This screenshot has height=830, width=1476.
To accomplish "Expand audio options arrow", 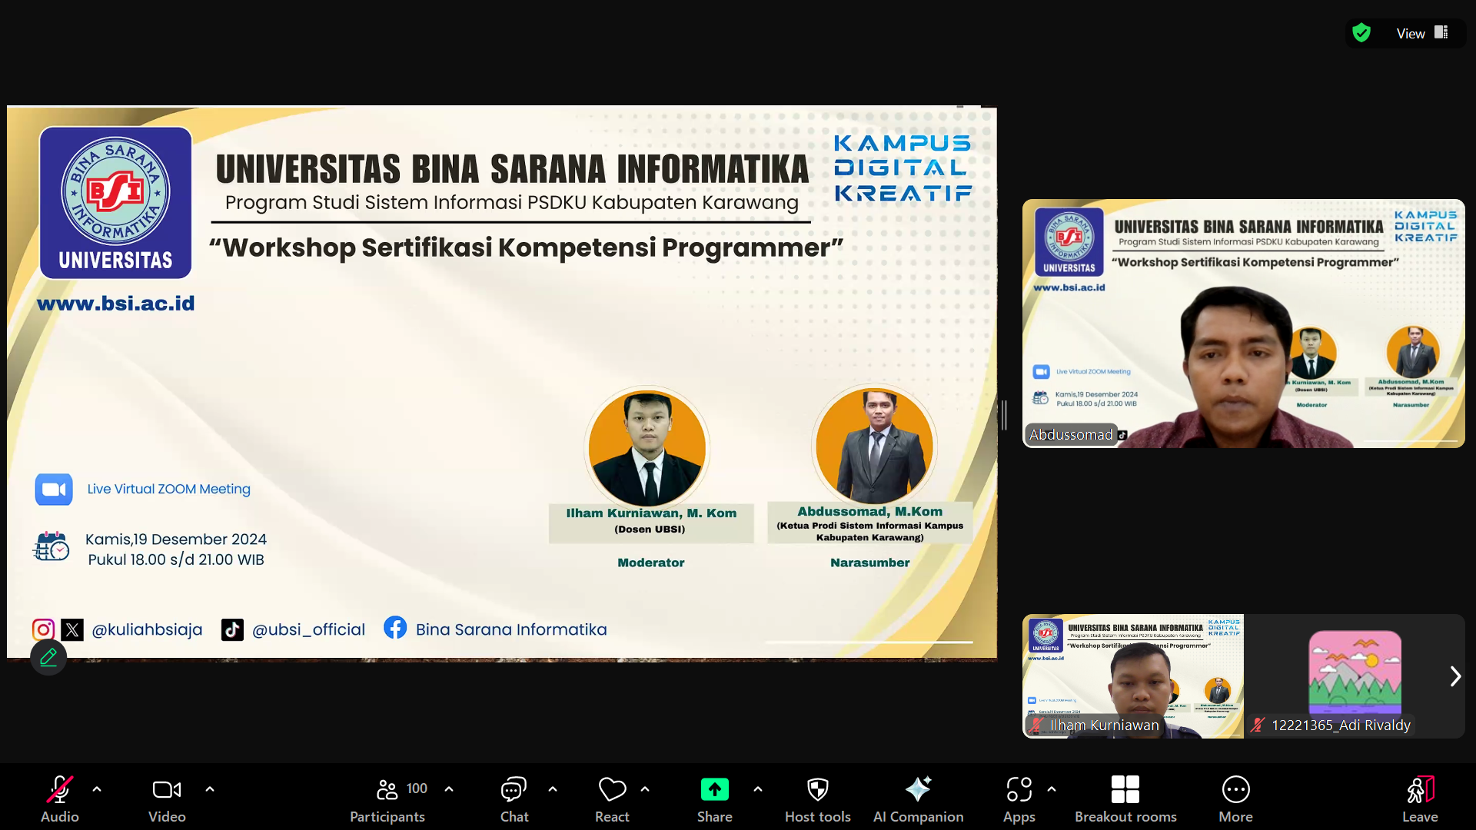I will (97, 789).
